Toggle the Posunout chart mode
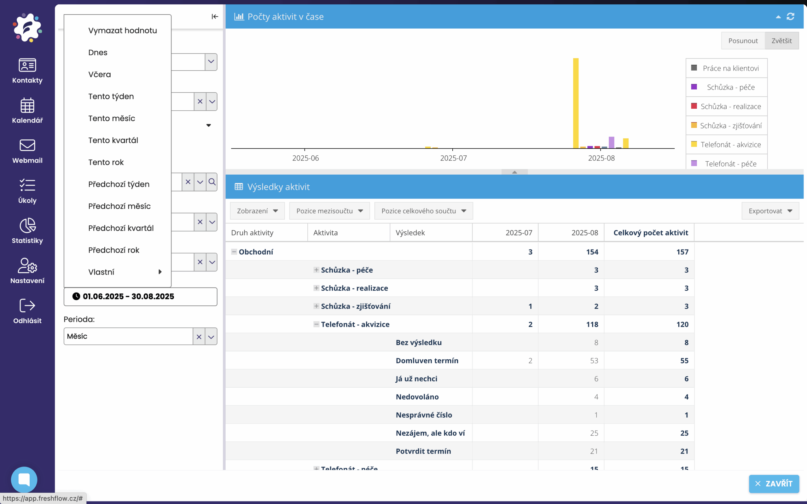Screen dimensions: 807x504 (x=743, y=41)
